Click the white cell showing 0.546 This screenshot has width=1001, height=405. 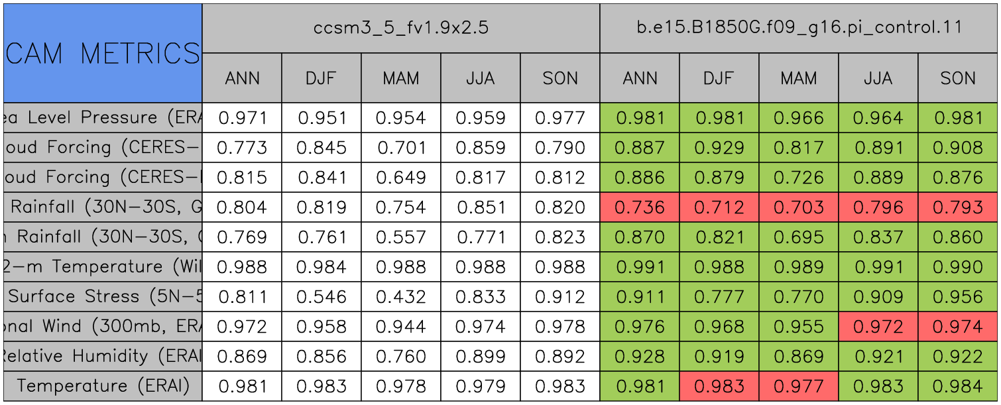(x=322, y=297)
